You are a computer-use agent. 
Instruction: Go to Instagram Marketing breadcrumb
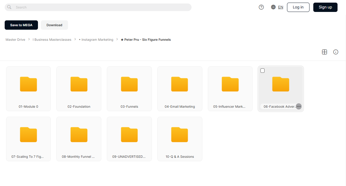coord(96,40)
